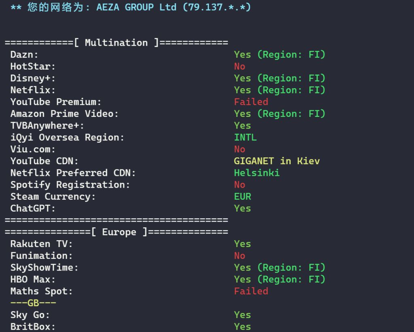The width and height of the screenshot is (414, 332).
Task: Select Spotify Registration label
Action: click(x=70, y=185)
